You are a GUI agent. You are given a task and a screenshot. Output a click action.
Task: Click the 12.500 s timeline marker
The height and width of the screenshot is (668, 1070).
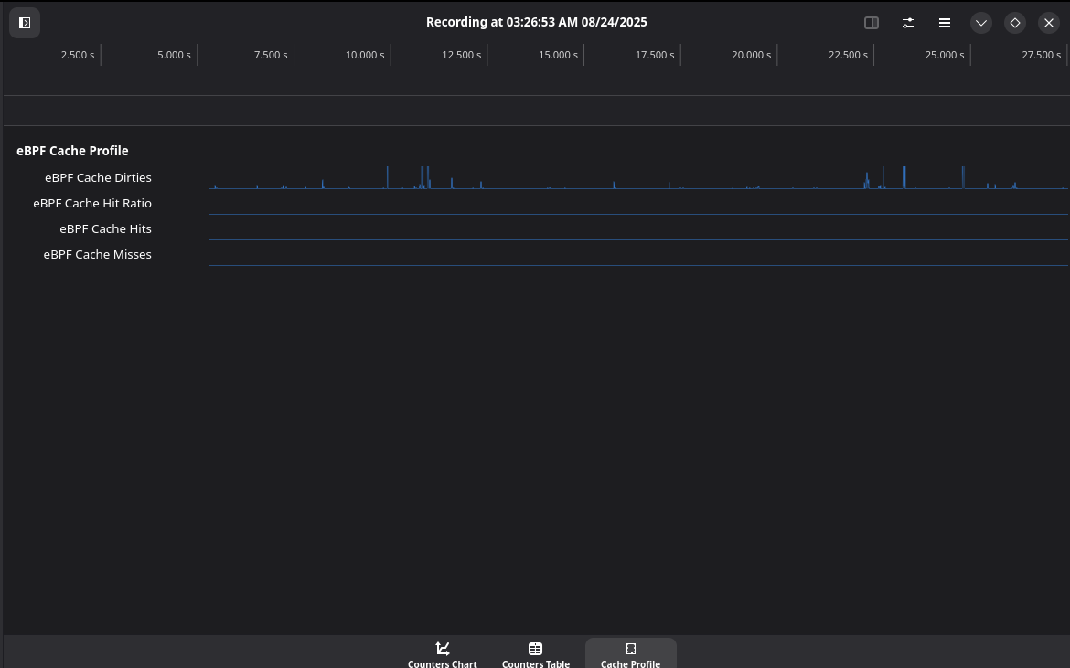[x=461, y=55]
